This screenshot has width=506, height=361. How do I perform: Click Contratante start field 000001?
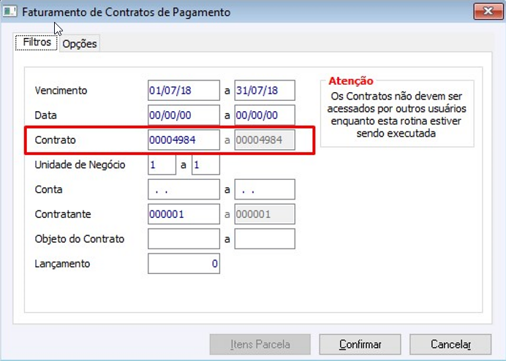pyautogui.click(x=184, y=214)
